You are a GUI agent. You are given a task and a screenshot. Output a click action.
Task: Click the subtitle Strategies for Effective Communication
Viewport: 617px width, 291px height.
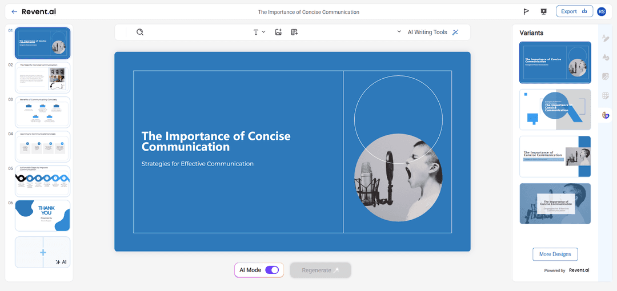pos(198,164)
